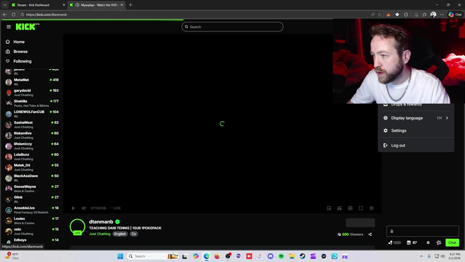Open the shop icon showing 67
465x262 pixels.
click(x=412, y=243)
